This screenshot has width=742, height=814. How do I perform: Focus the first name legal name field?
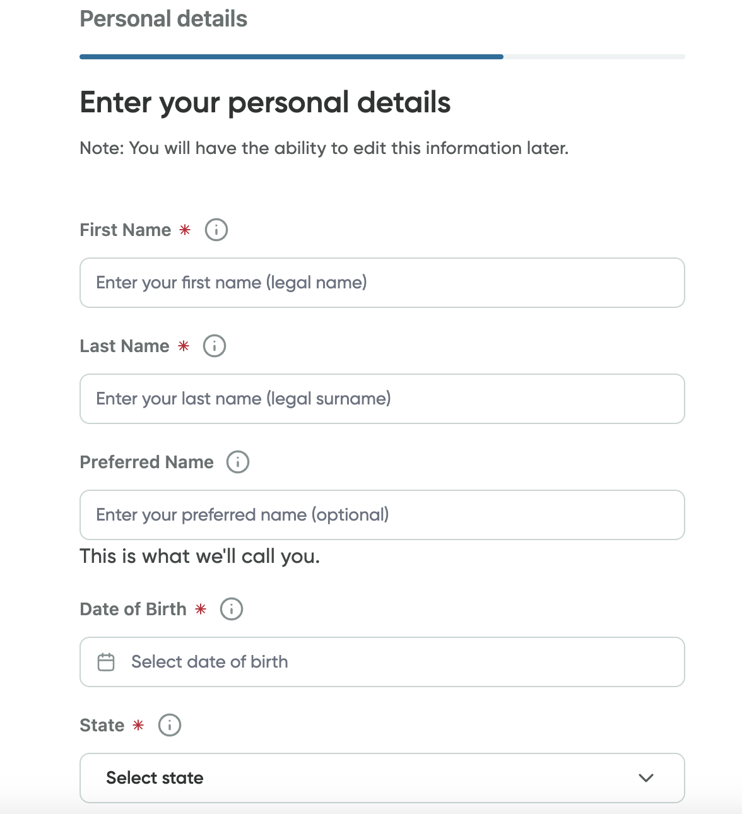tap(382, 283)
